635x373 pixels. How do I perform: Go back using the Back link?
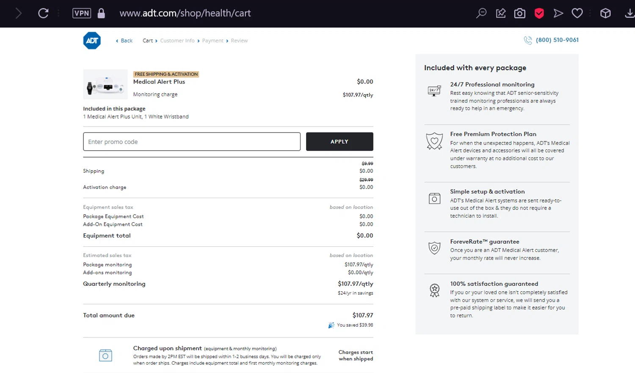coord(124,41)
